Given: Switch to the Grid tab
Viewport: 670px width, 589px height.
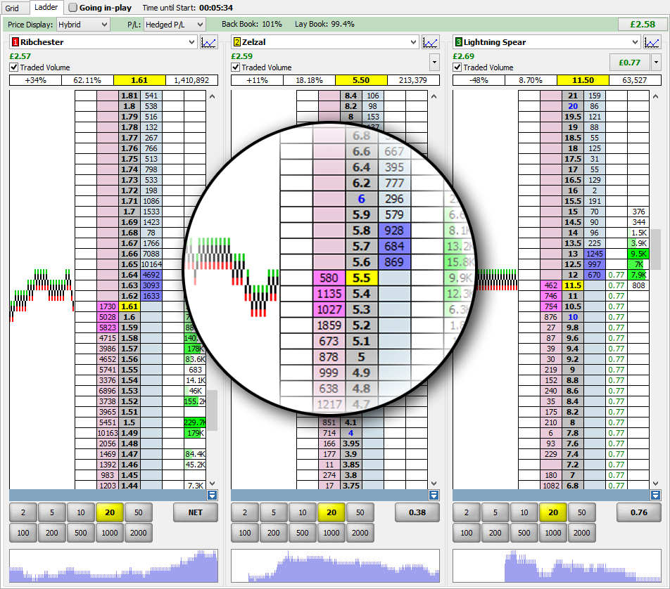Looking at the screenshot, I should tap(13, 8).
